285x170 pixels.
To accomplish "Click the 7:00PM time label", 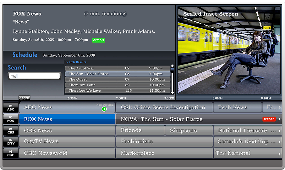I will click(x=121, y=98).
